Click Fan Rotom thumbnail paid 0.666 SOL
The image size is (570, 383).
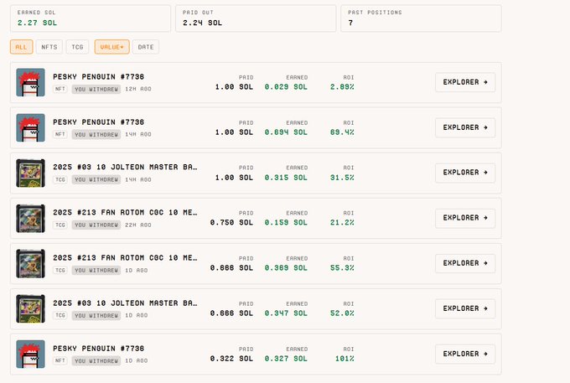point(30,263)
